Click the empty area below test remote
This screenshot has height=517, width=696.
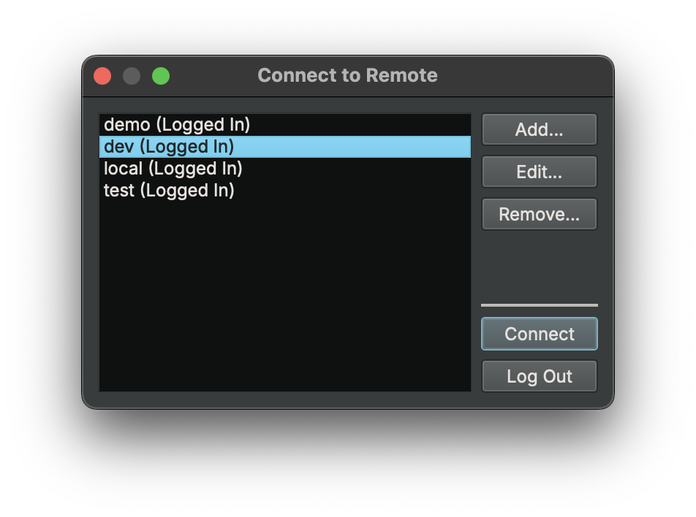(x=284, y=292)
